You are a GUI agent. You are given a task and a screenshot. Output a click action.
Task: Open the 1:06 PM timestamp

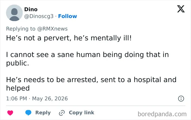point(17,98)
